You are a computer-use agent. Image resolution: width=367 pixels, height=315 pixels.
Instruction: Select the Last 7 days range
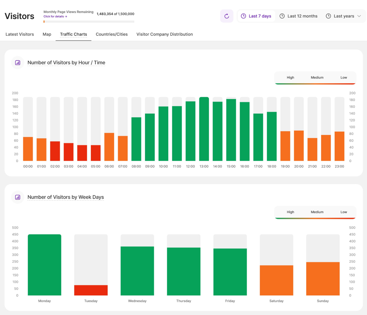point(260,16)
